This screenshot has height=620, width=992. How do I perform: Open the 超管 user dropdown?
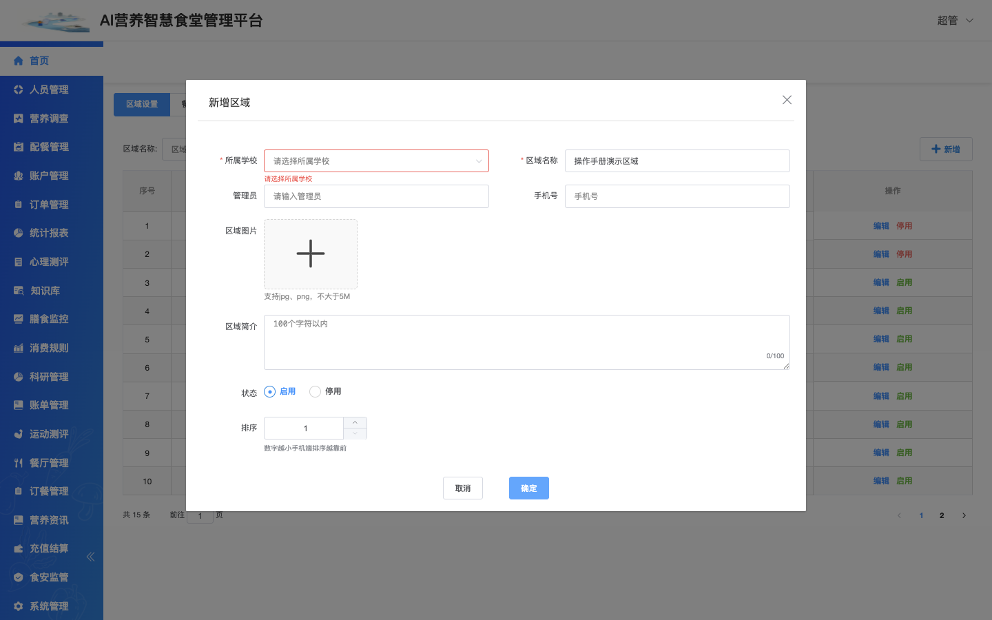(955, 21)
